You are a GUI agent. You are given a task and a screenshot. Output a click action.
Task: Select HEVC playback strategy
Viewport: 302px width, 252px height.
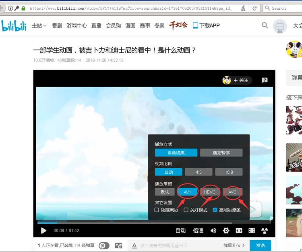(x=210, y=192)
